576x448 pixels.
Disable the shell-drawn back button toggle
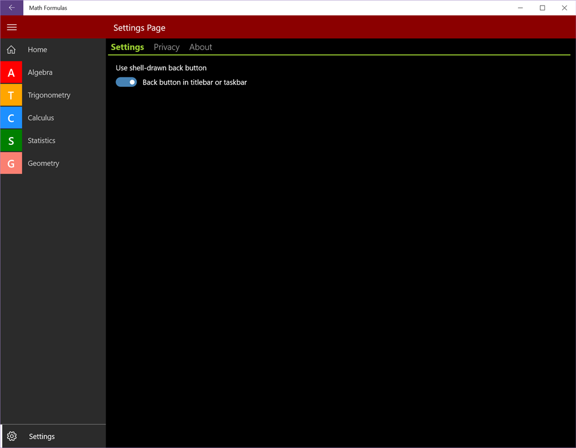pos(126,82)
